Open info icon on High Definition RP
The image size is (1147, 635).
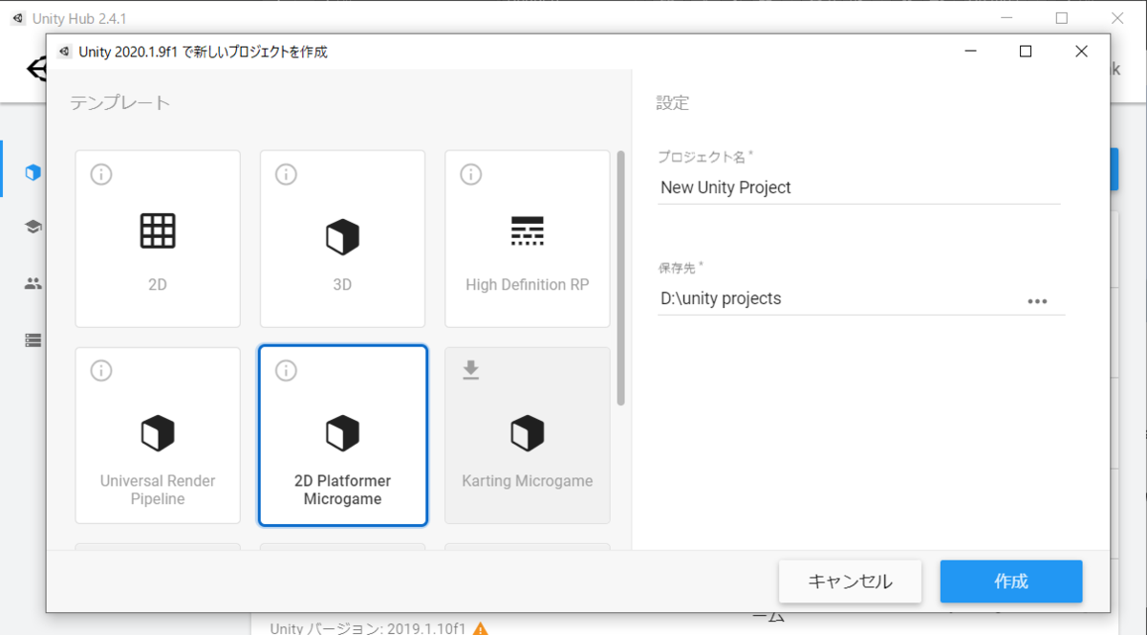tap(470, 174)
